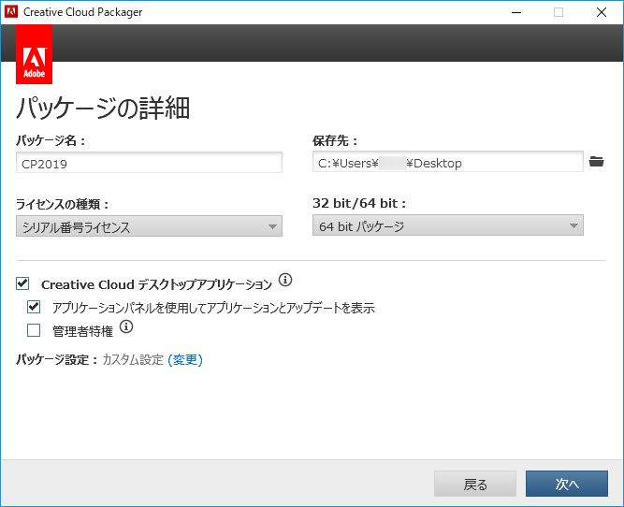The image size is (624, 507).
Task: Open the (変更) package settings link
Action: pyautogui.click(x=185, y=360)
